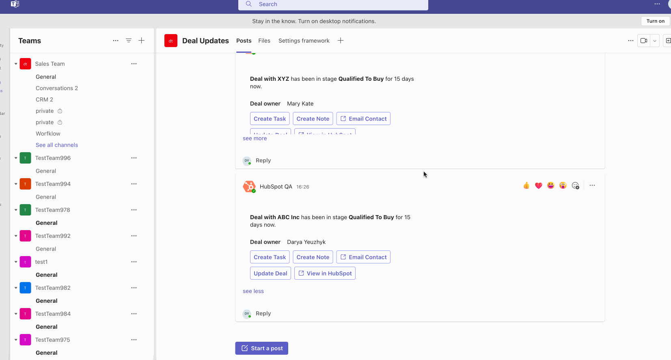Open TestTeam994 more options ellipsis

pyautogui.click(x=134, y=184)
